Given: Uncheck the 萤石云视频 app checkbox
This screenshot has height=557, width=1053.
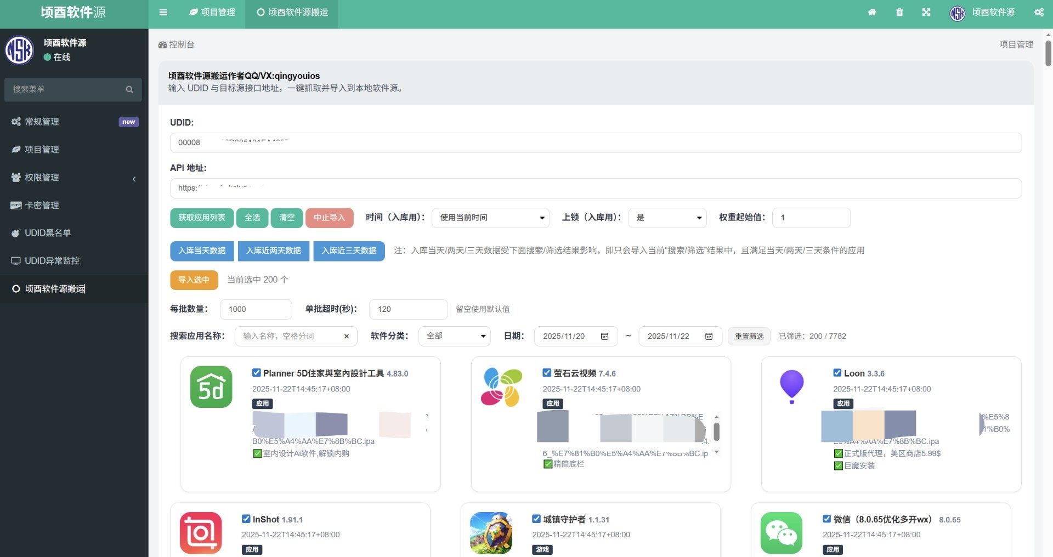Looking at the screenshot, I should pos(547,373).
